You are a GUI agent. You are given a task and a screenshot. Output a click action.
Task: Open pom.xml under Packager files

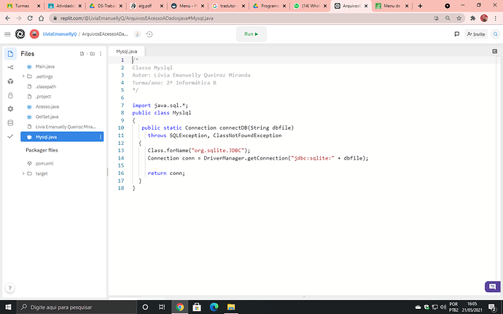(x=44, y=164)
